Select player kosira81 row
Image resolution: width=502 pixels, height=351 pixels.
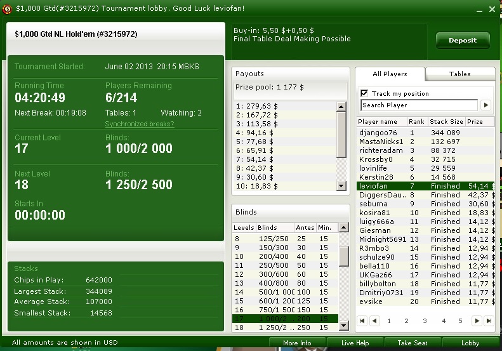425,213
